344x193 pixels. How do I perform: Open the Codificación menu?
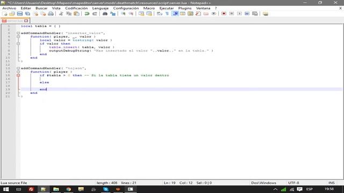pos(76,8)
